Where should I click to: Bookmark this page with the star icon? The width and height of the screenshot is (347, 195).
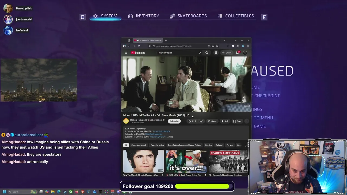click(x=217, y=46)
